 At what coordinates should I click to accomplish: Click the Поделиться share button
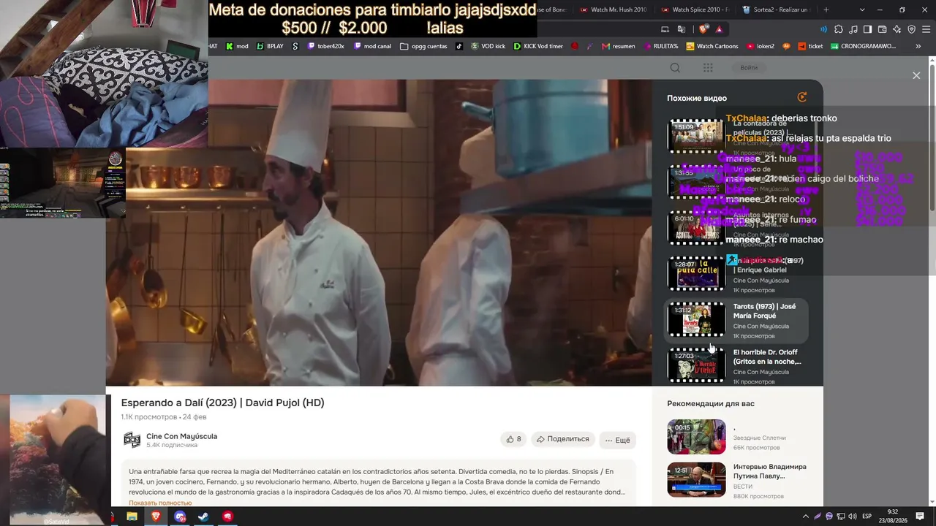[x=562, y=439]
